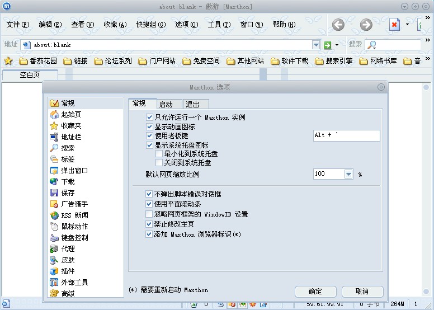Open dropdown arrow next to stop icon

407,25
